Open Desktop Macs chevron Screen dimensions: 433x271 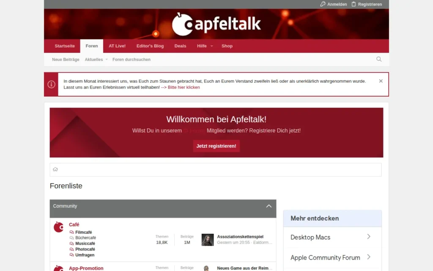point(369,237)
